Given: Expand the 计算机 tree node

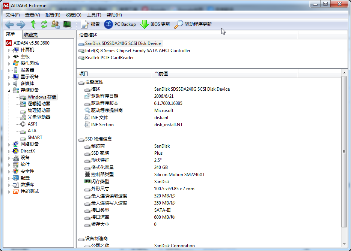Looking at the screenshot, I should (x=9, y=50).
